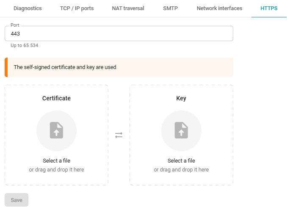The image size is (287, 210).
Task: Click 'Select a file' under Key
Action: [181, 160]
